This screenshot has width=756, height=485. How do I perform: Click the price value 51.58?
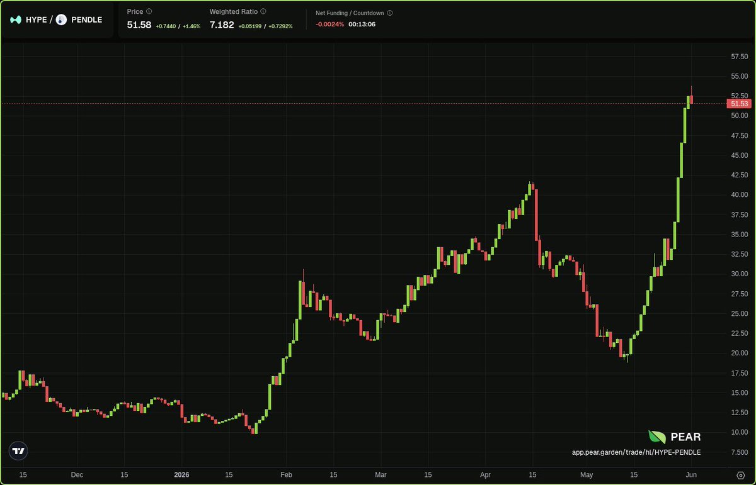(139, 25)
